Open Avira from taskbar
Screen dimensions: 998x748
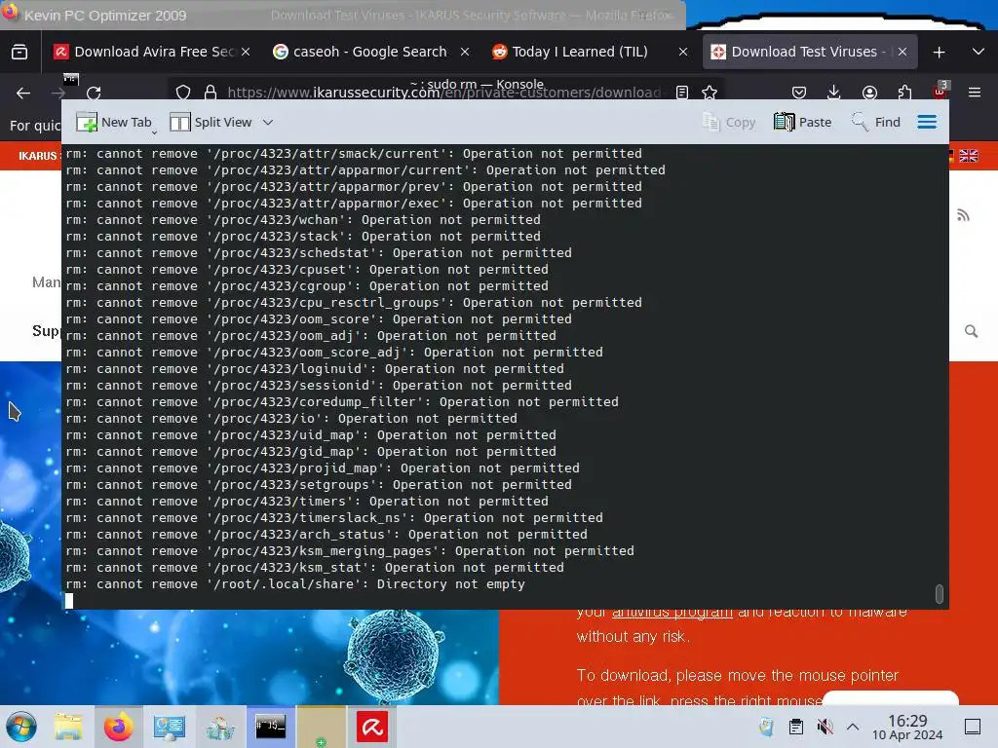(372, 727)
